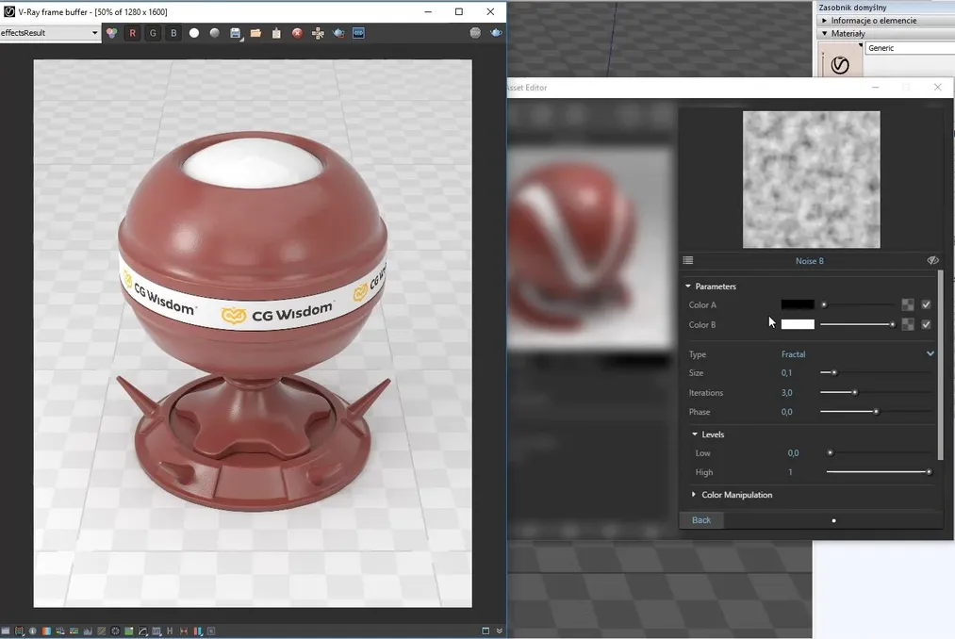This screenshot has width=955, height=639.
Task: Copy the render to clipboard
Action: click(274, 32)
